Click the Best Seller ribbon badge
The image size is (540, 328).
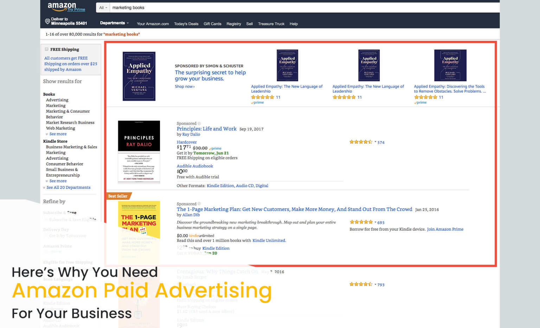[x=118, y=196]
